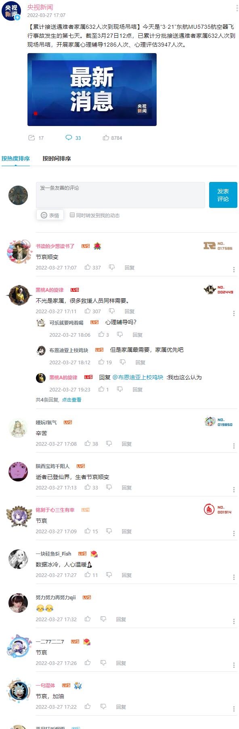239x729 pixels.
Task: Switch to 按时间排序 tab
Action: (57, 158)
